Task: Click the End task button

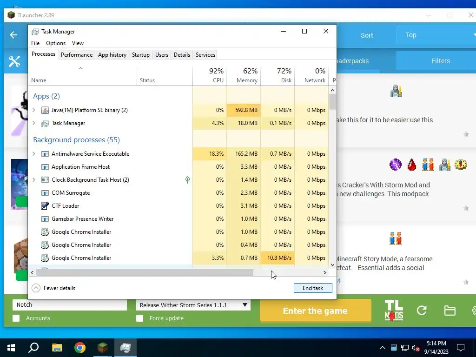Action: tap(313, 288)
